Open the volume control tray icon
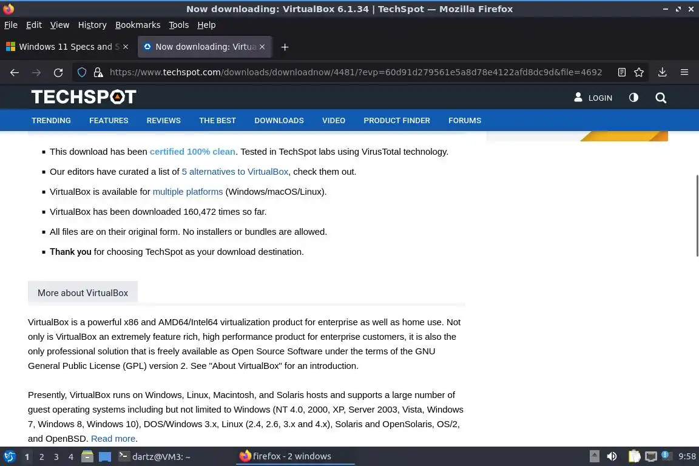 click(612, 456)
